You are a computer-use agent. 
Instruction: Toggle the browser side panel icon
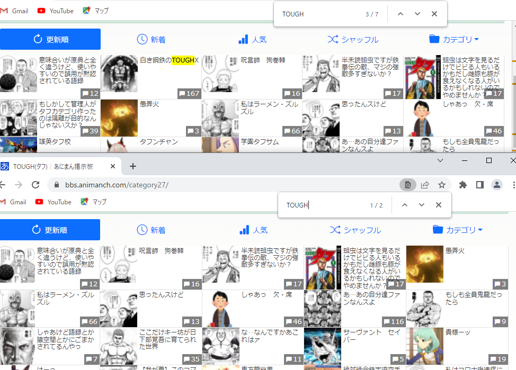[x=479, y=185]
